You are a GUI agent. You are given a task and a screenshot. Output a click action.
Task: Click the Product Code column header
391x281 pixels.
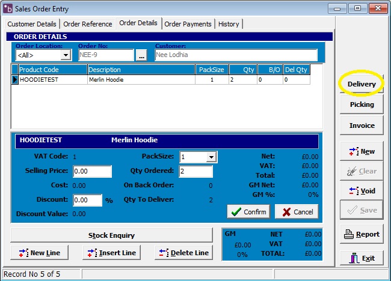52,70
